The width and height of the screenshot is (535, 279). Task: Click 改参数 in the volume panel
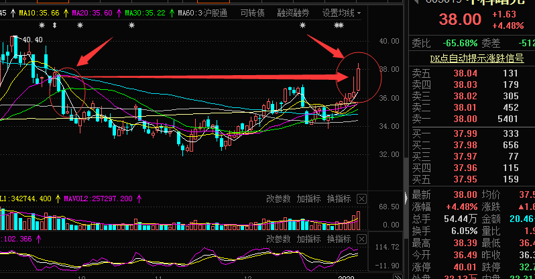pos(278,199)
